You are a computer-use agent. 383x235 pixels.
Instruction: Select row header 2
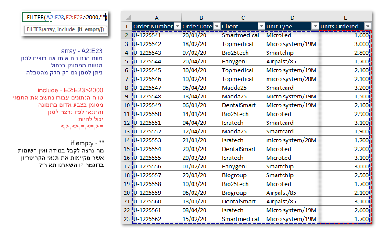126,35
